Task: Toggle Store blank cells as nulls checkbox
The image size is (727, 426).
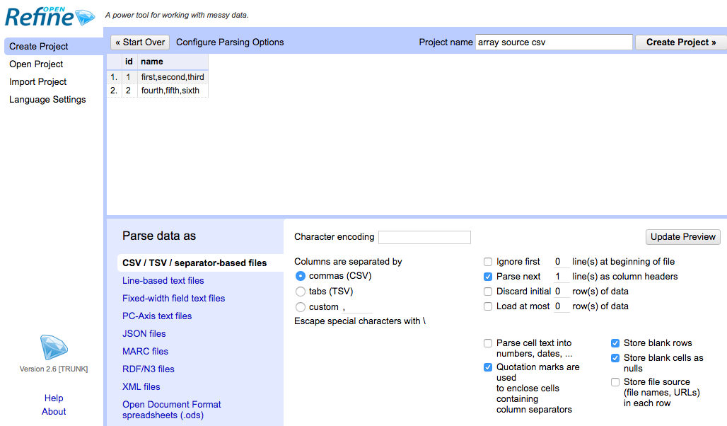Action: (x=615, y=358)
